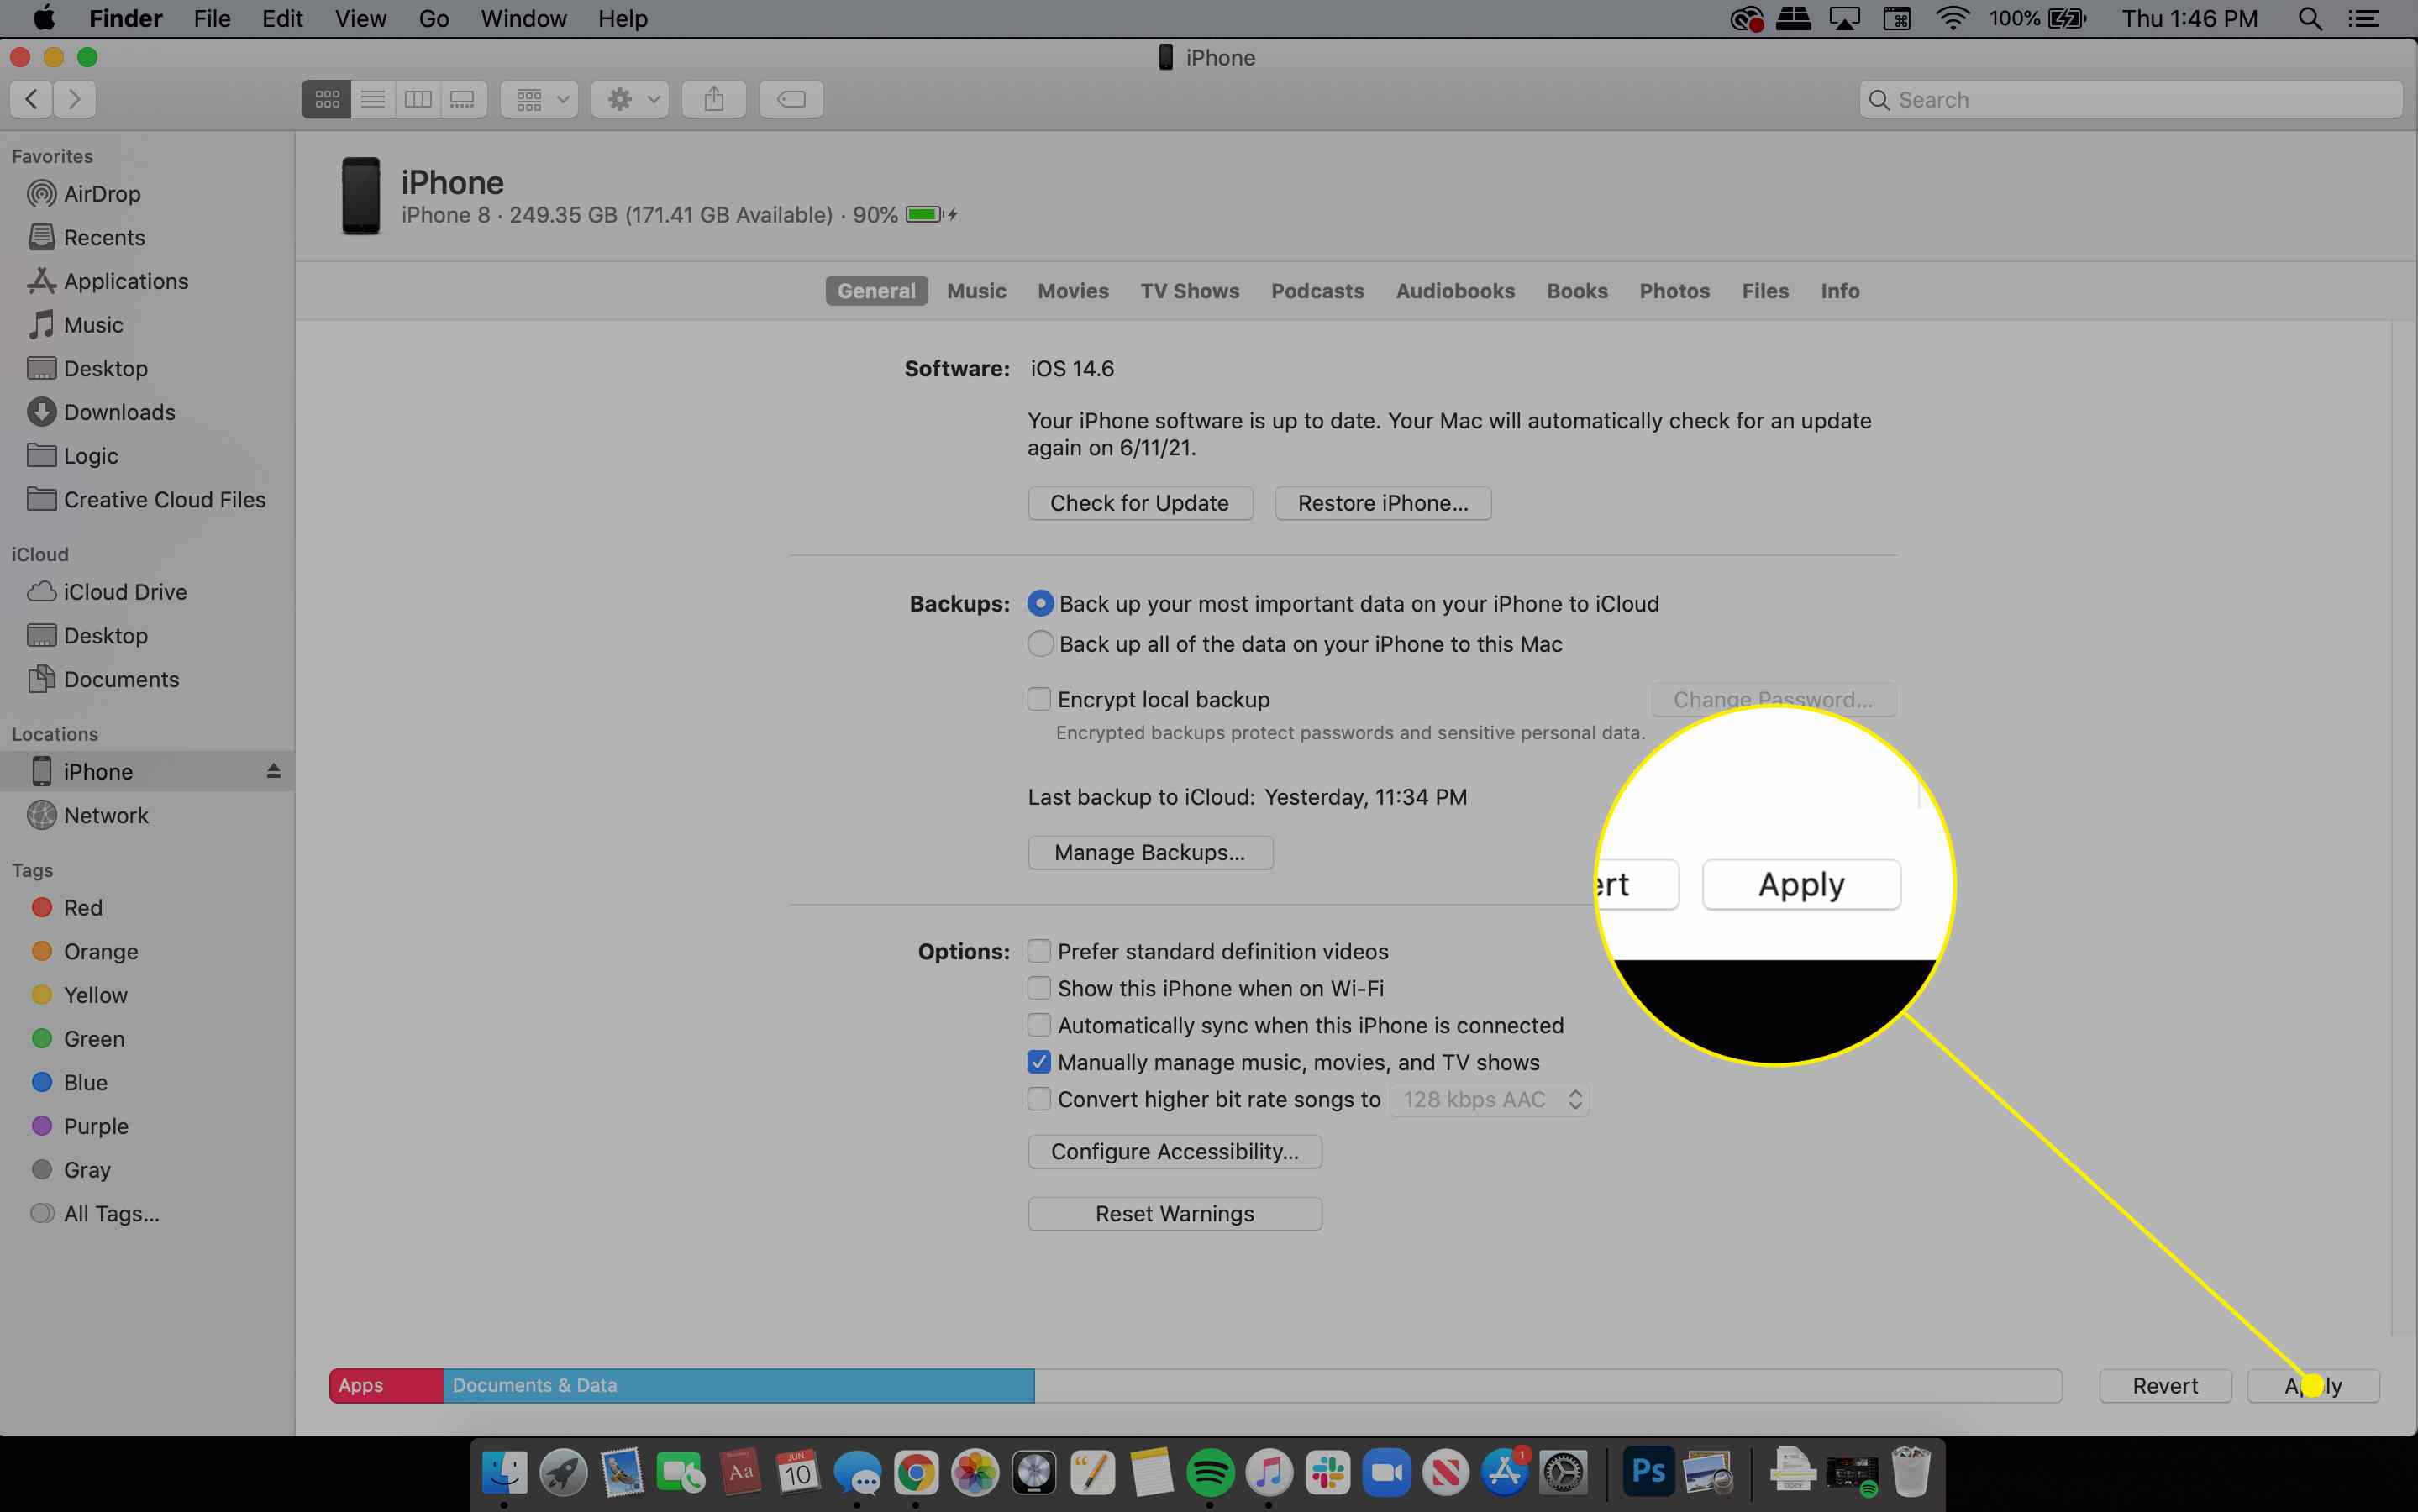Open the Finder Go menu

[433, 18]
